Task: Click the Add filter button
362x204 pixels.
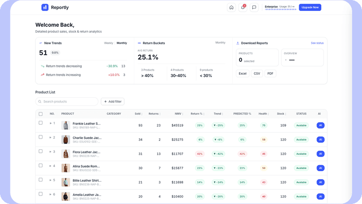Action: pos(113,102)
